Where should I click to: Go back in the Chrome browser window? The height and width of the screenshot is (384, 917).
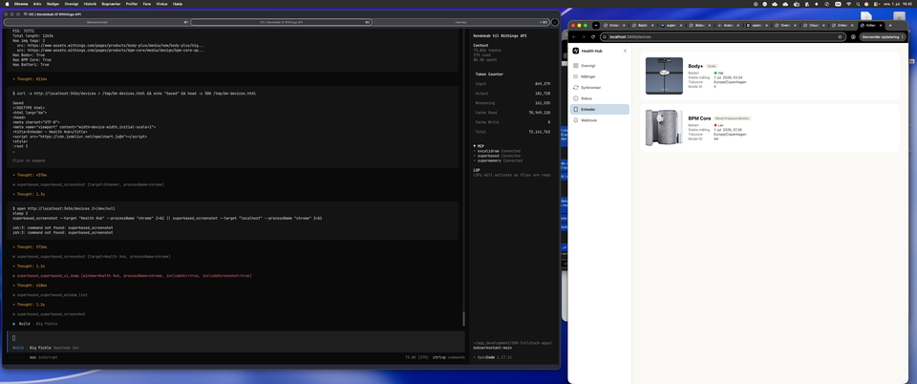pyautogui.click(x=574, y=36)
